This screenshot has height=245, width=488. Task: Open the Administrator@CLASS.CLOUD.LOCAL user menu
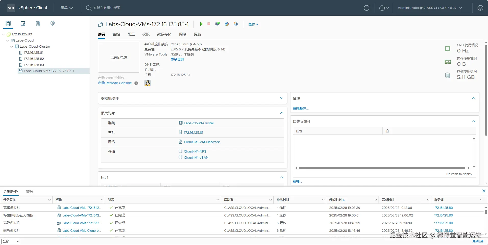point(430,8)
